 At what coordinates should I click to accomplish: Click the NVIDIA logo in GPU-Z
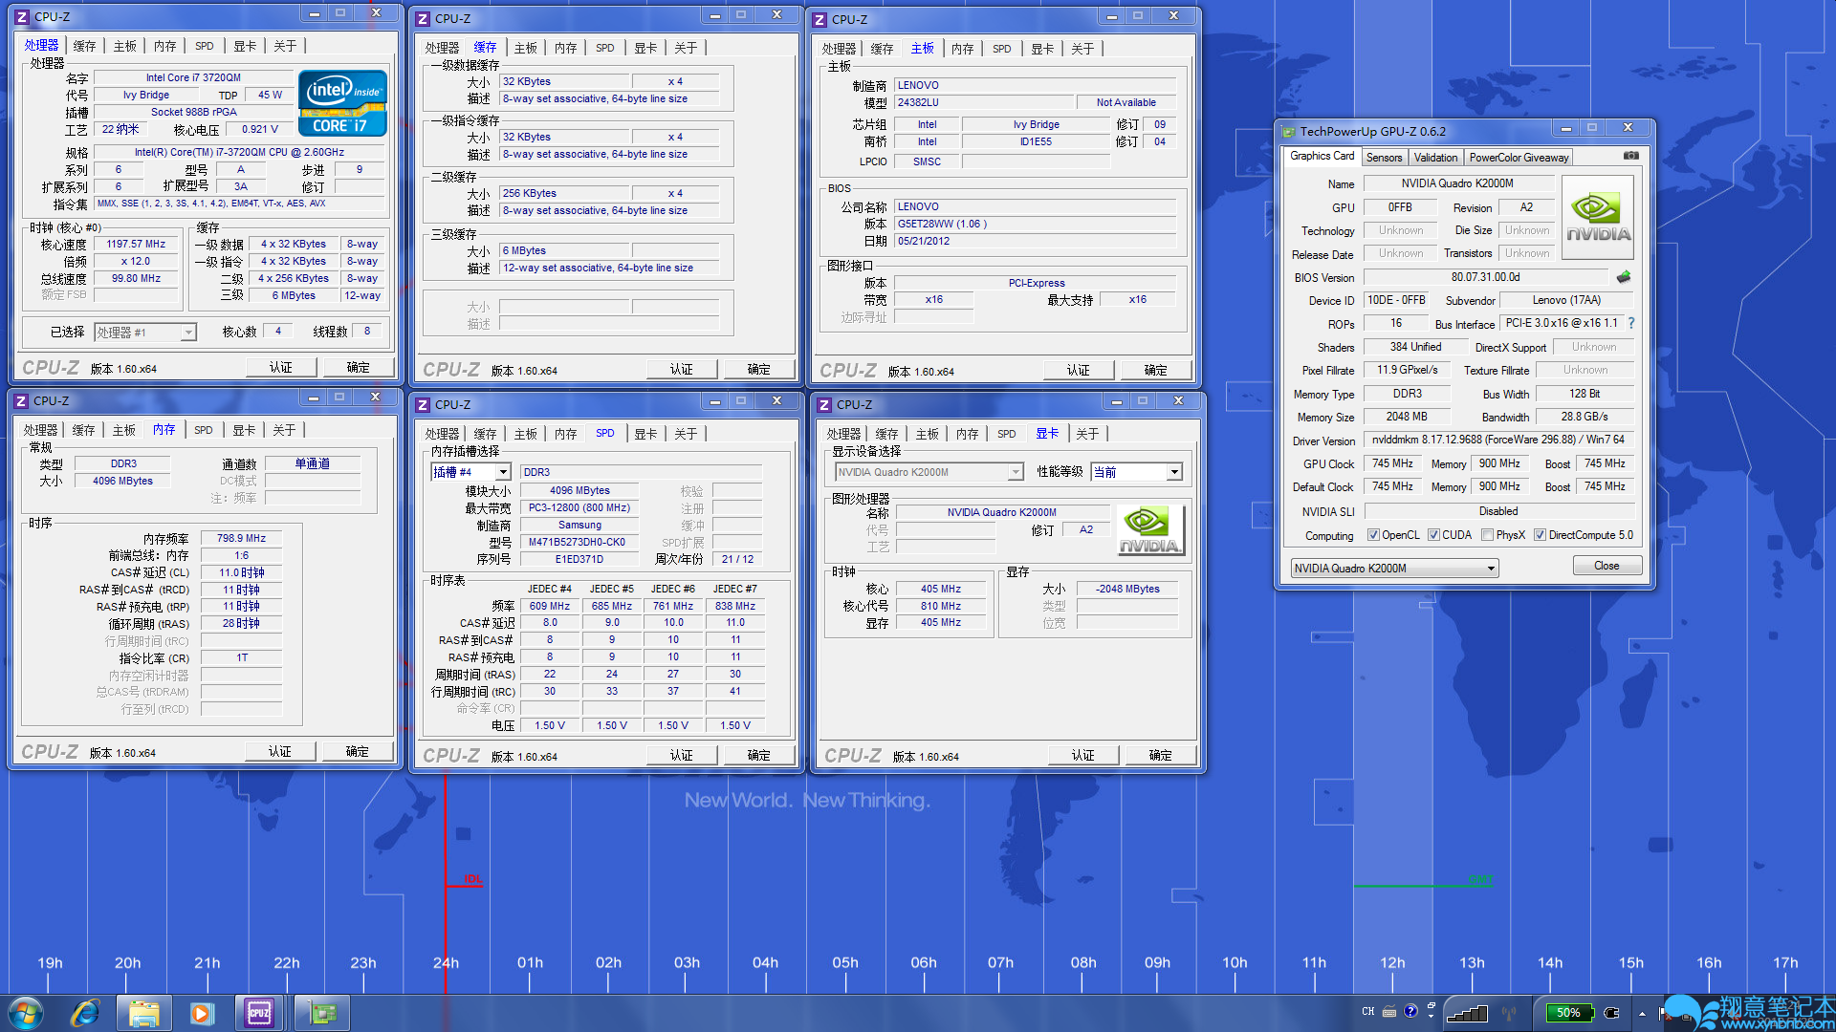pyautogui.click(x=1598, y=218)
